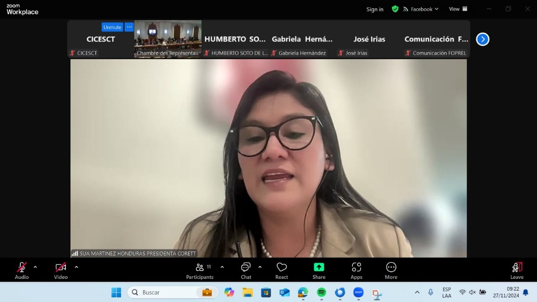
Task: Open Microsoft Store from the taskbar
Action: tap(266, 292)
